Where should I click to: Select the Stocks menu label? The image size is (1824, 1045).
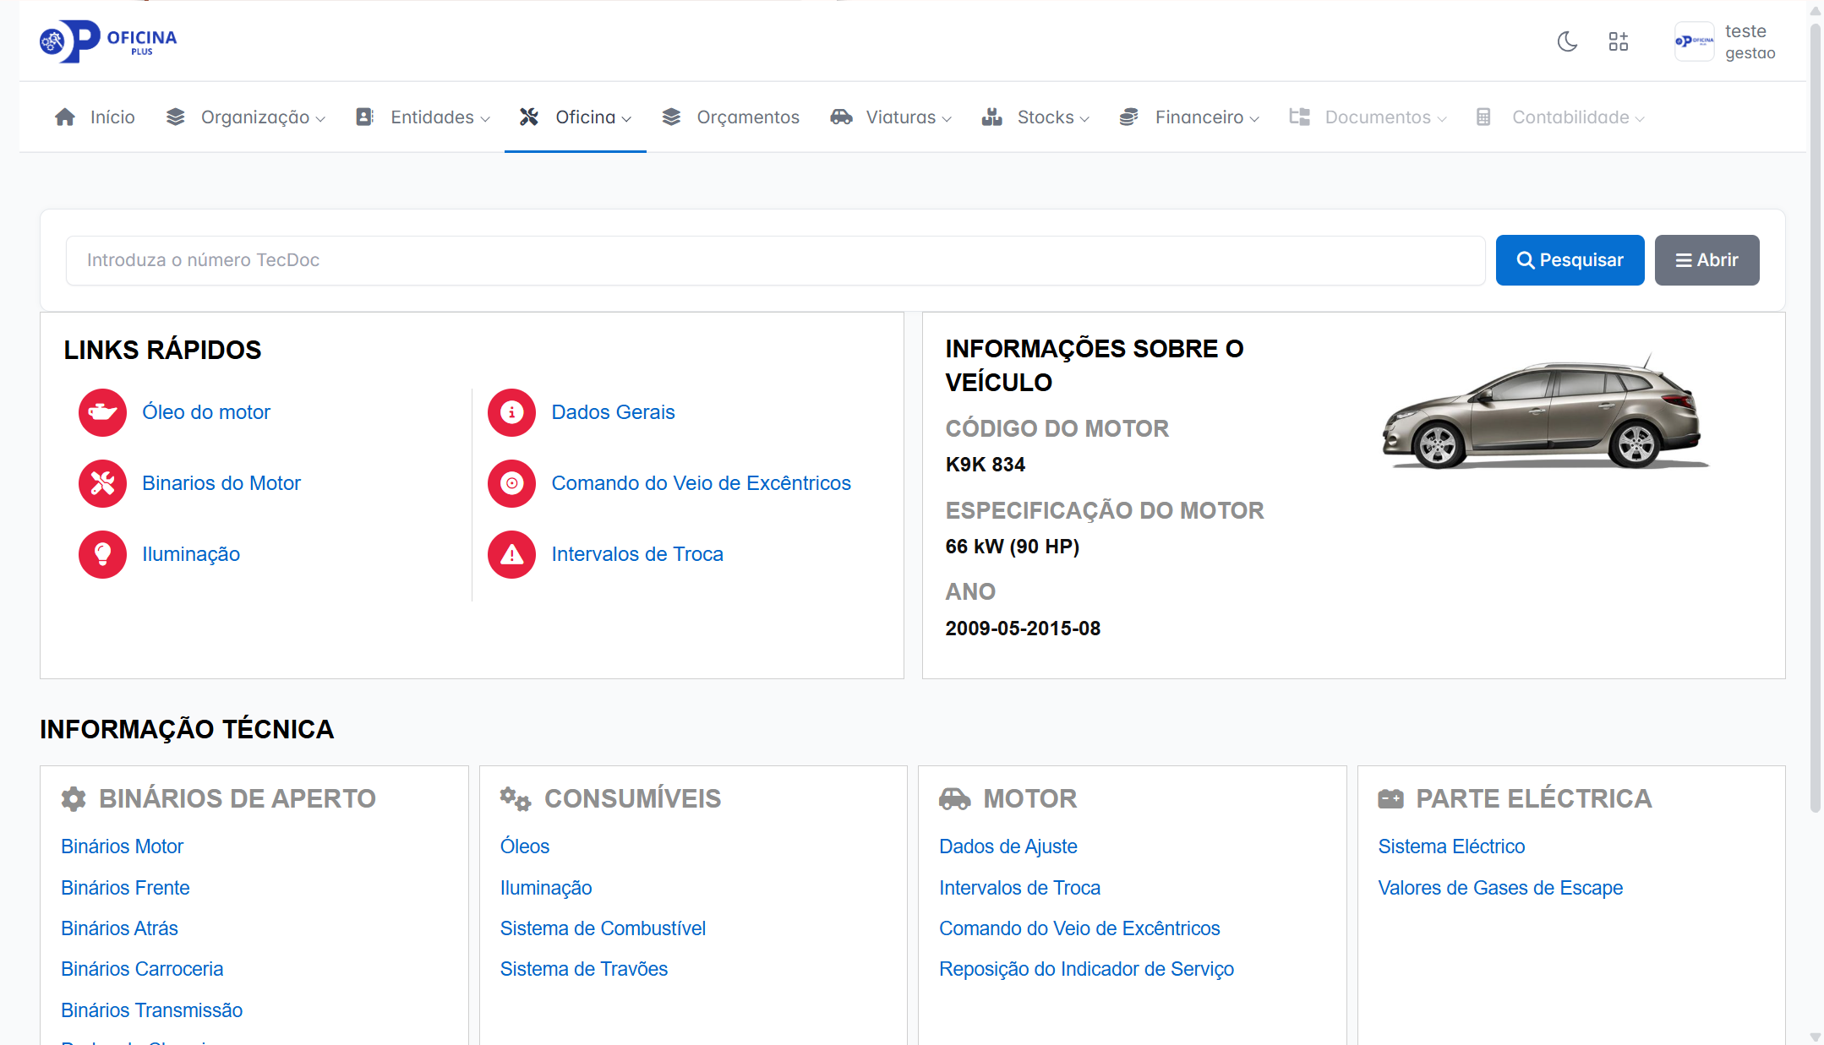pyautogui.click(x=1046, y=117)
